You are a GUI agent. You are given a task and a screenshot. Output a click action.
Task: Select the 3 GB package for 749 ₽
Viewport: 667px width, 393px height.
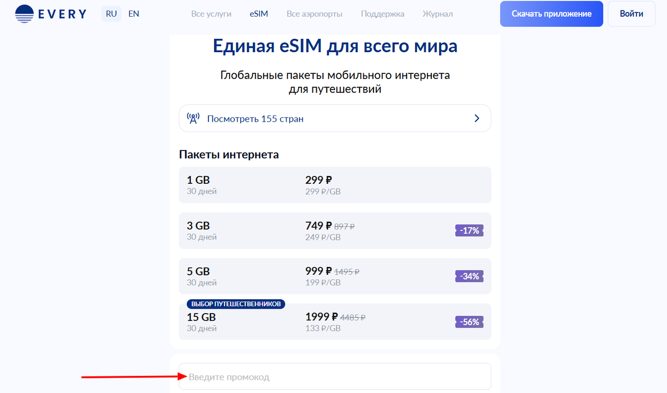pyautogui.click(x=335, y=230)
